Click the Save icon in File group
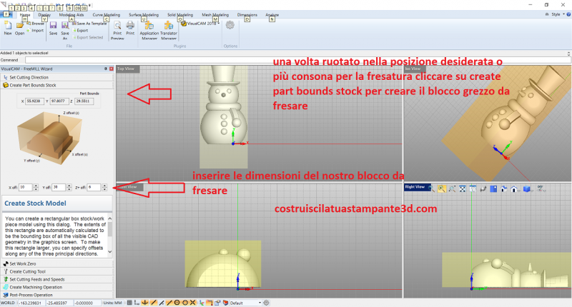Viewport: 572px width, 307px height. click(53, 26)
